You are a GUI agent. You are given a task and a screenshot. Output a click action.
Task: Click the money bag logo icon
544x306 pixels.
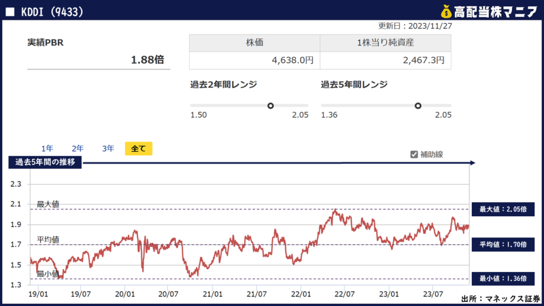pos(446,12)
